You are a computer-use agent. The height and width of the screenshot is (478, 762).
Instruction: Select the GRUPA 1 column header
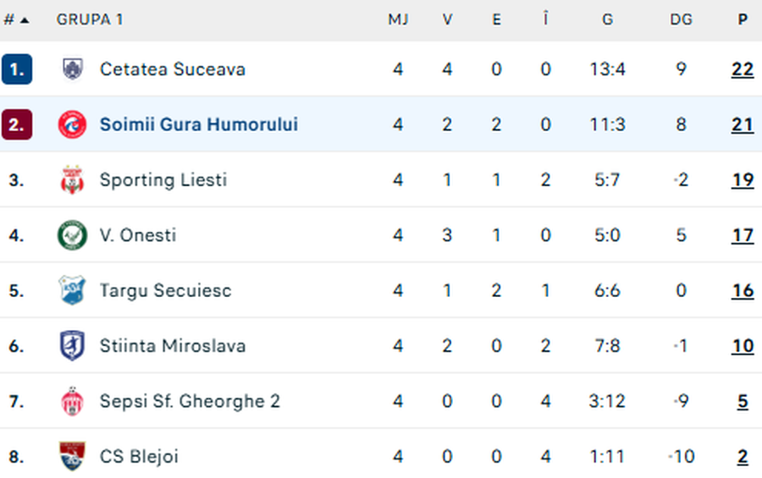[90, 19]
